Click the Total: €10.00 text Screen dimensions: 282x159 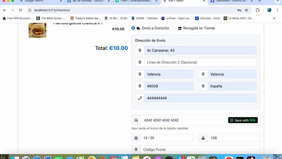(x=112, y=48)
